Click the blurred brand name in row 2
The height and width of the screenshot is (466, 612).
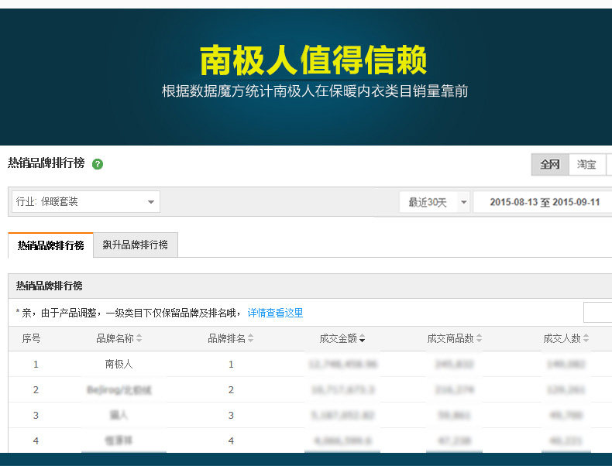[119, 389]
